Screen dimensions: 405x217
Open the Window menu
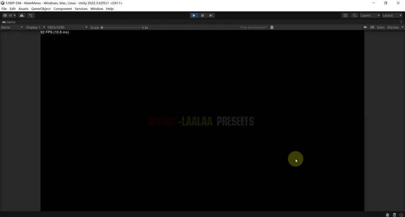pyautogui.click(x=97, y=9)
